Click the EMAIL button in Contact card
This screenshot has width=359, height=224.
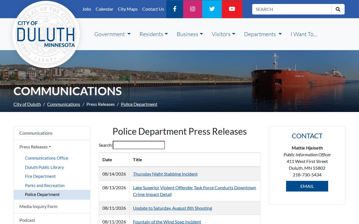tap(307, 186)
